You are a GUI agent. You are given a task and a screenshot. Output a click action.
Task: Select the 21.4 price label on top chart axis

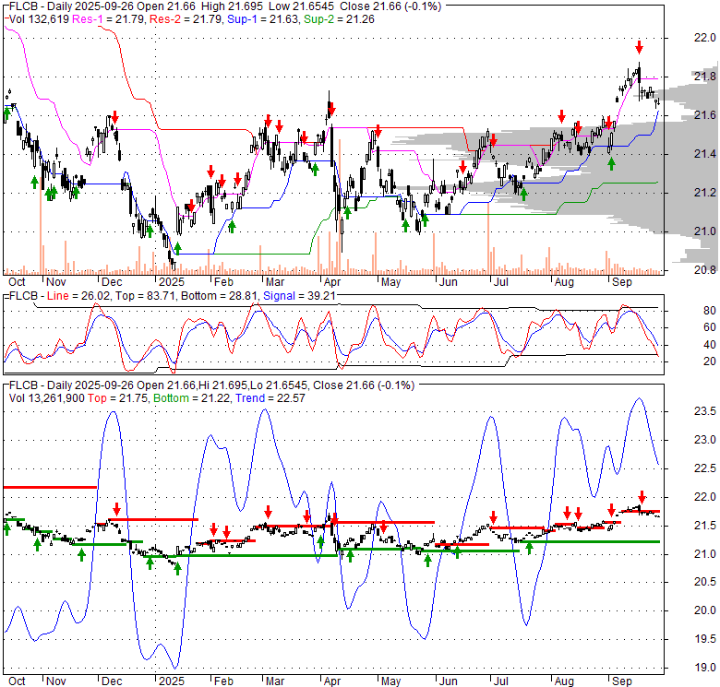tap(704, 154)
